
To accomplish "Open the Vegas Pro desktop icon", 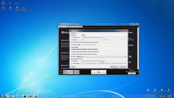I will (x=24, y=9).
